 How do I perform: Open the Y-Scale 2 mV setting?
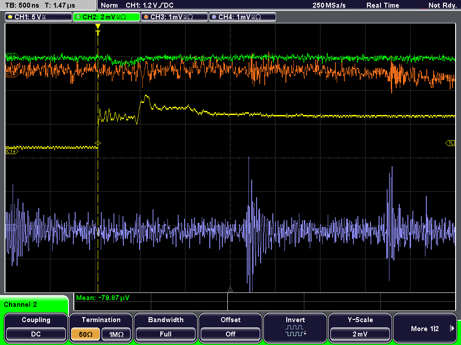point(360,327)
